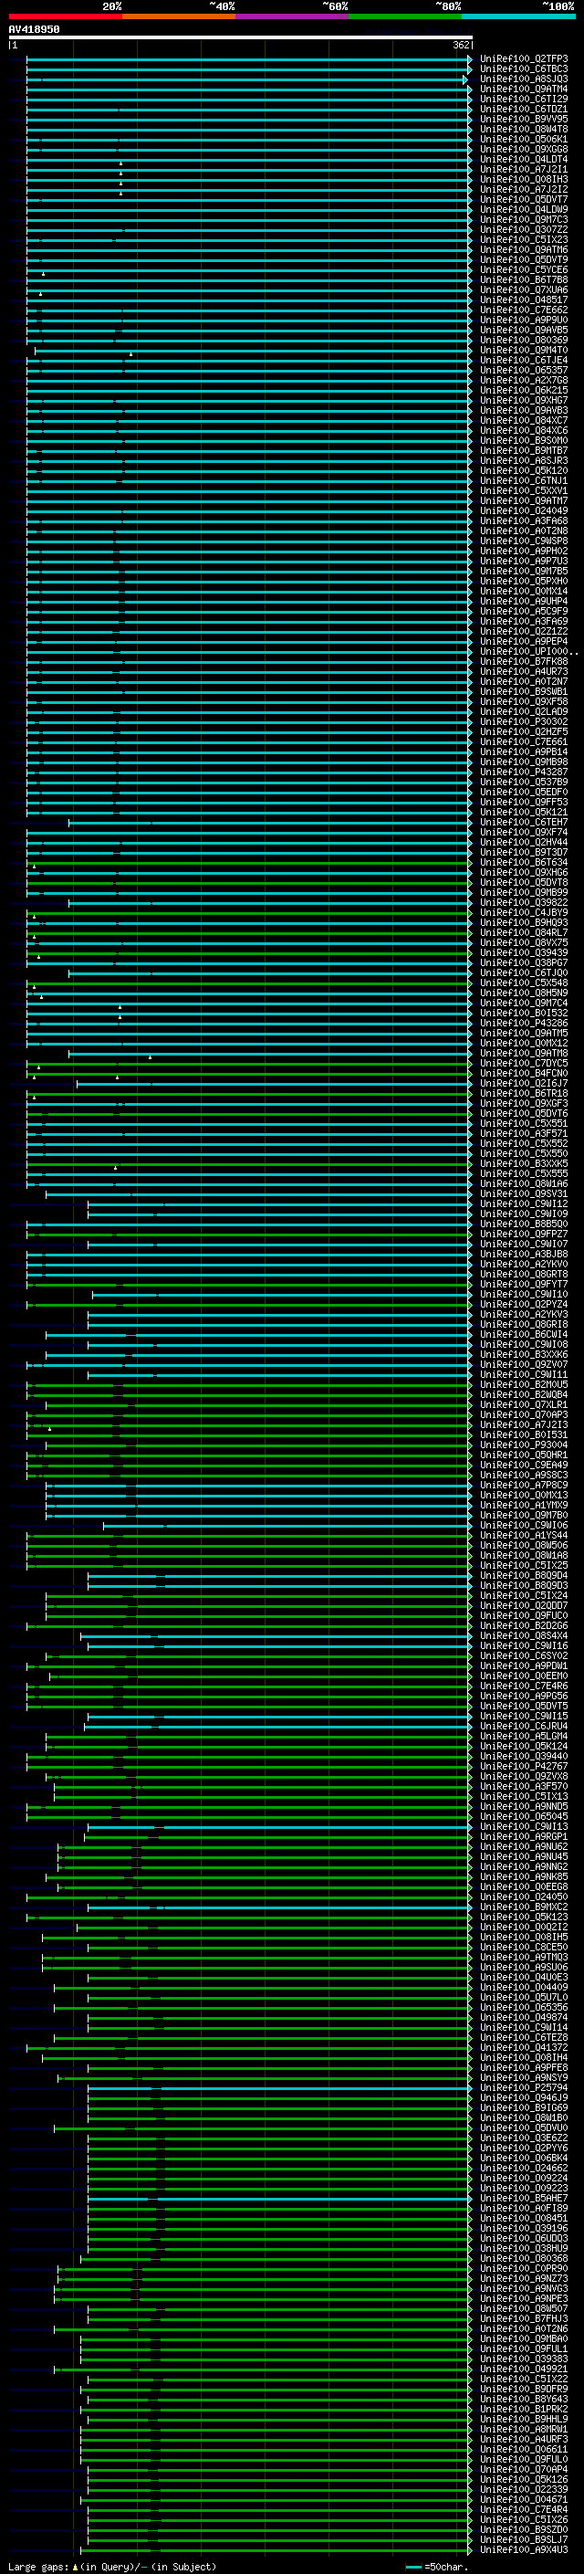Screen dimensions: 584x2574
Task: Open hit UniRef100_B9VV95
Action: (524, 119)
